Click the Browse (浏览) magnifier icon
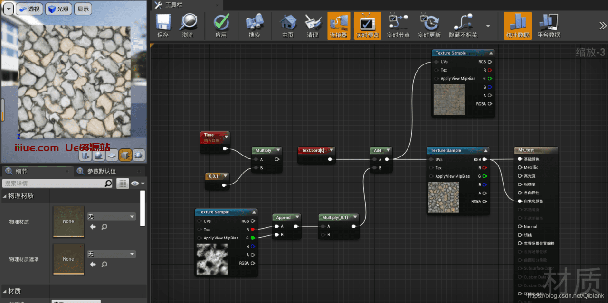 pyautogui.click(x=188, y=26)
